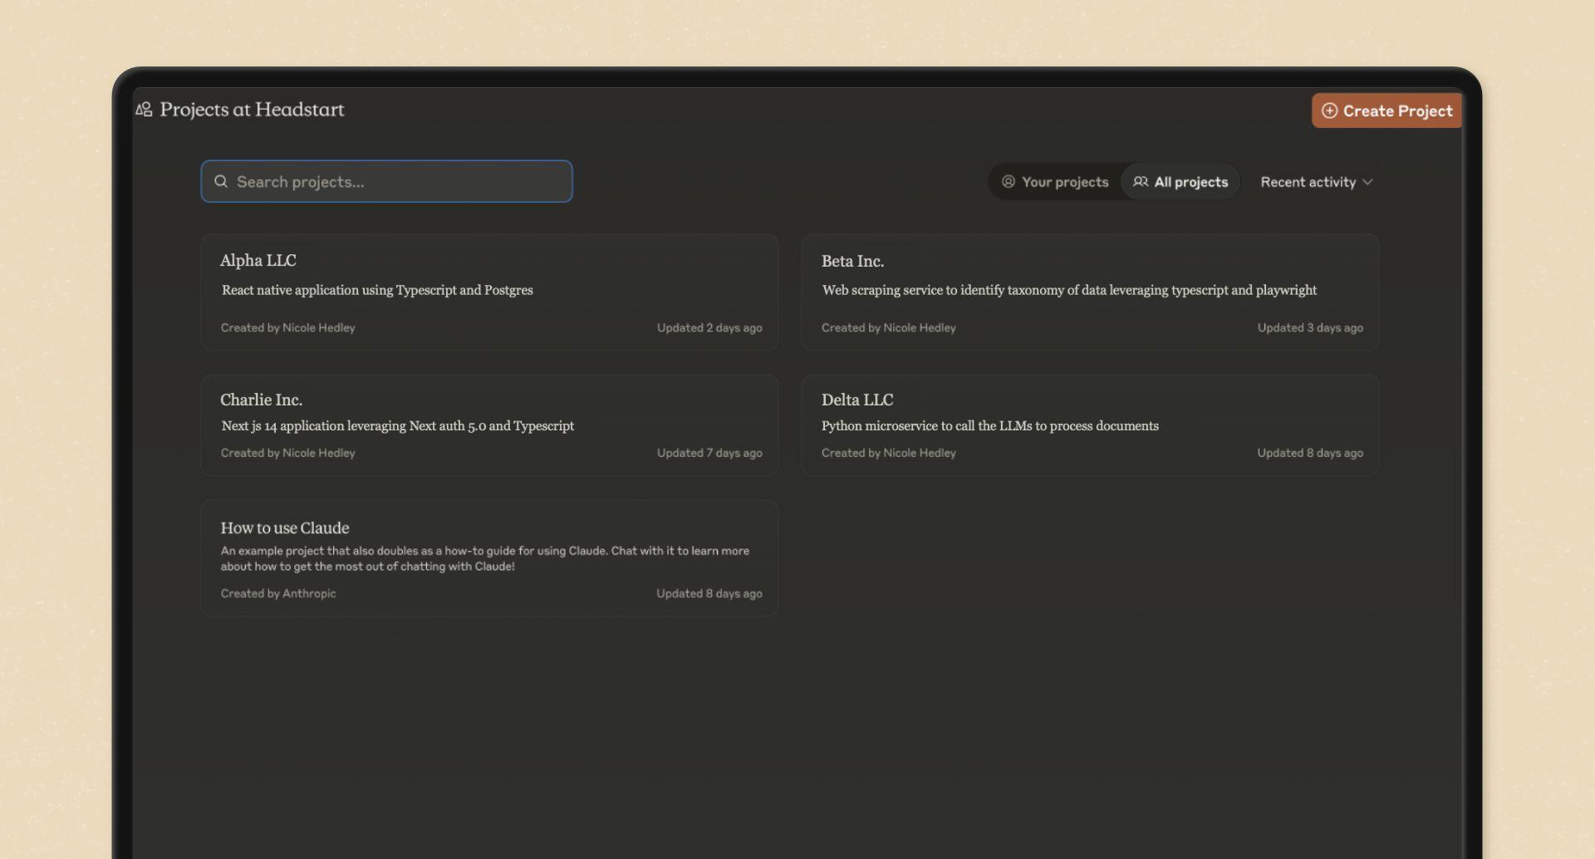Click the Projects at Headstart title

coord(252,109)
